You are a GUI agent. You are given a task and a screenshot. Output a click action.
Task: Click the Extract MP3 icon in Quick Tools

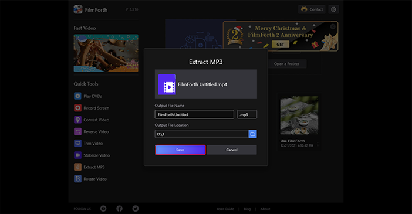(x=78, y=167)
